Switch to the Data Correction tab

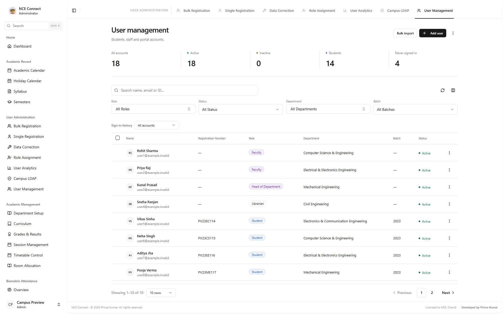[x=278, y=10]
